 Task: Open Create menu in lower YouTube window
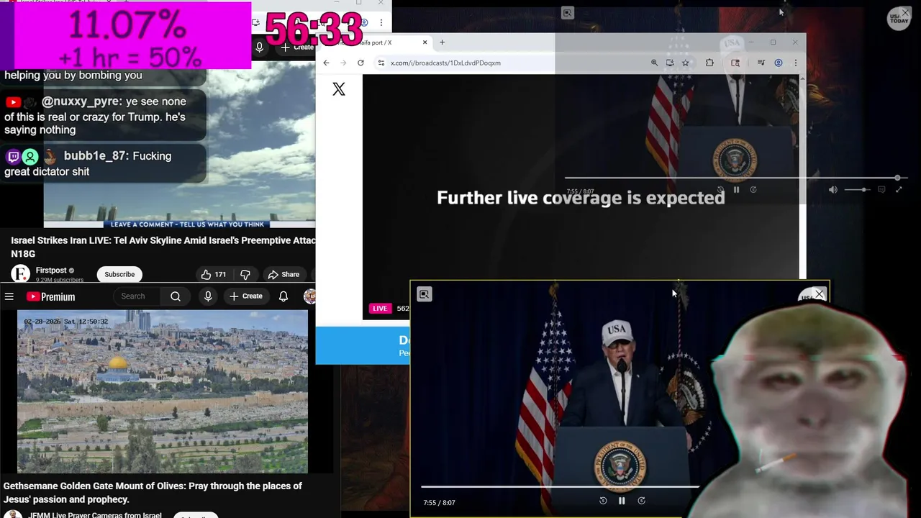tap(246, 296)
